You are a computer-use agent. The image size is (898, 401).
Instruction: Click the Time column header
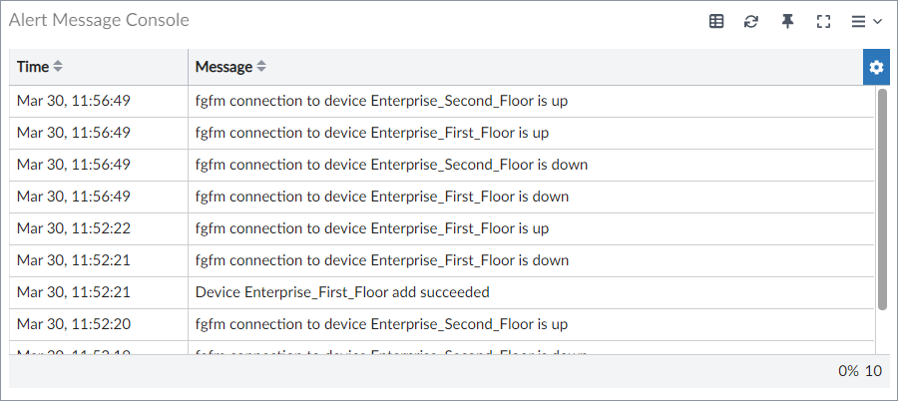[x=33, y=67]
